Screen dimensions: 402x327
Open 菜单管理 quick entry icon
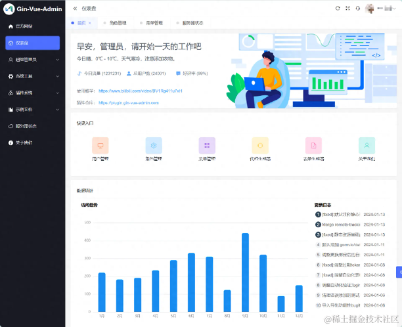[x=207, y=146]
